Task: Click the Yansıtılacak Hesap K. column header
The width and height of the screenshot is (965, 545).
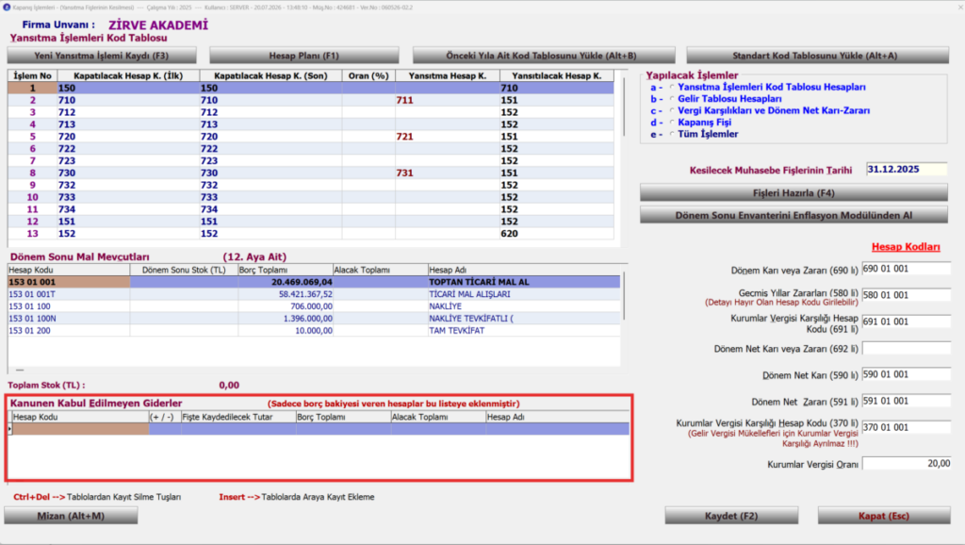Action: [x=557, y=75]
